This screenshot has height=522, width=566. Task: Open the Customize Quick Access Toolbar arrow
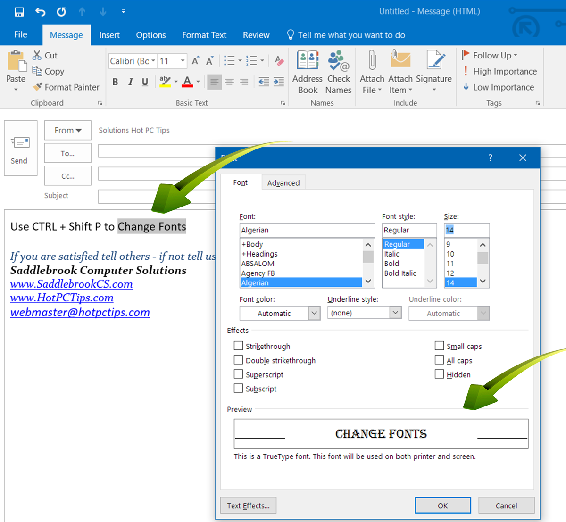(124, 11)
